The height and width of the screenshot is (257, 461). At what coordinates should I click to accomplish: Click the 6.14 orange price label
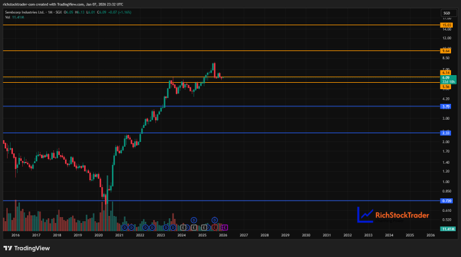point(446,73)
